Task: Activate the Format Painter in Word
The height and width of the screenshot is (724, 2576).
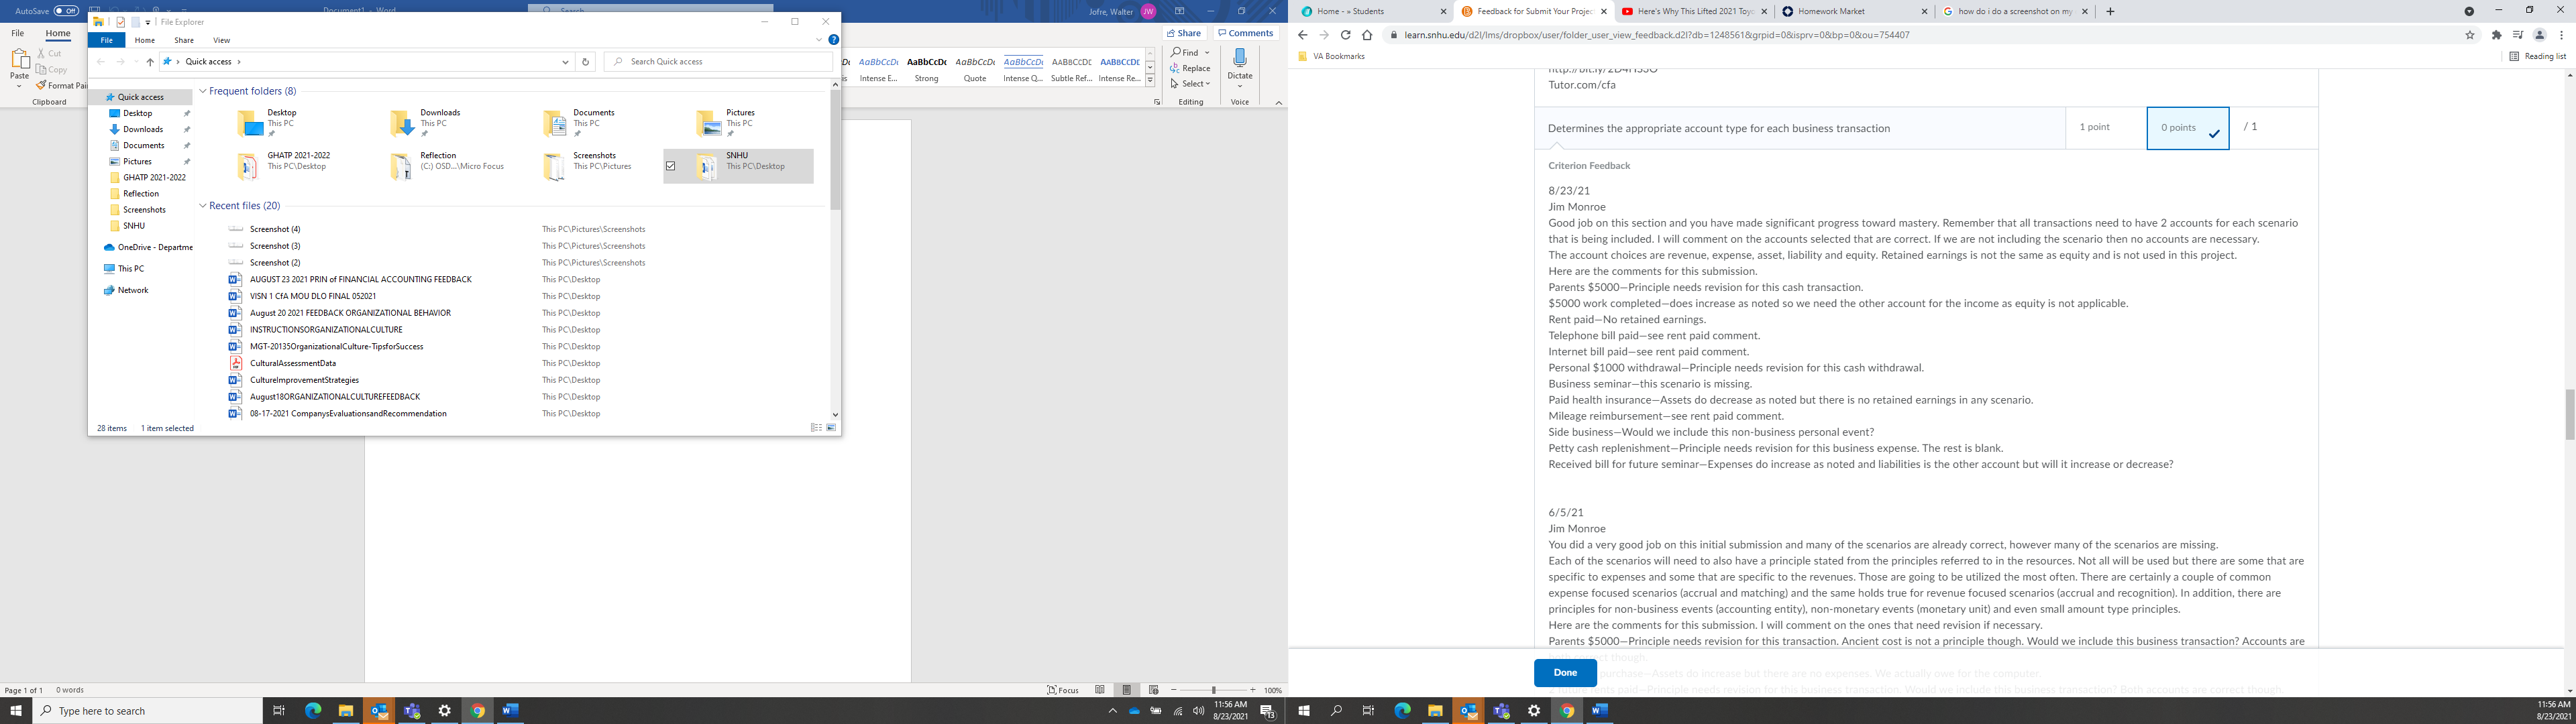Action: 62,86
